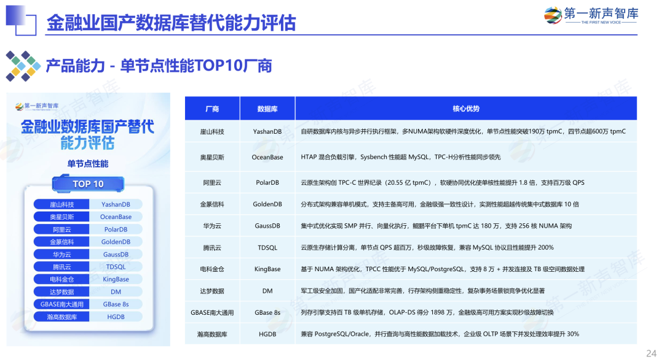Image resolution: width=664 pixels, height=362 pixels.
Task: Select the 核心优势 header cell
Action: click(465, 108)
